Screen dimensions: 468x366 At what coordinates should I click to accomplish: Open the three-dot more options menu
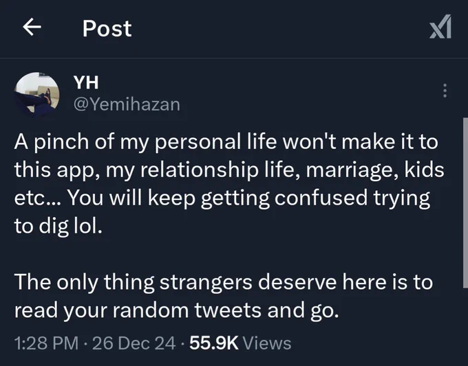click(445, 91)
